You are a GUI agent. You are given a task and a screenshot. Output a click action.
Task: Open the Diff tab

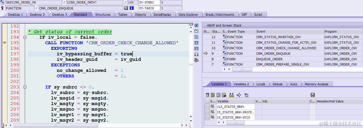[244, 15]
